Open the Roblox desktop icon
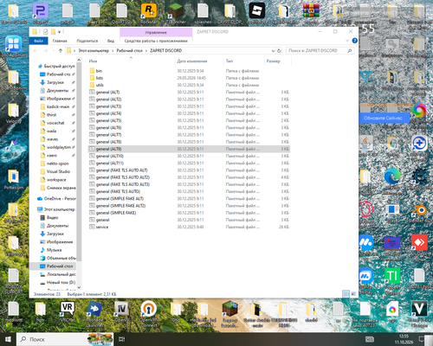 click(x=257, y=10)
